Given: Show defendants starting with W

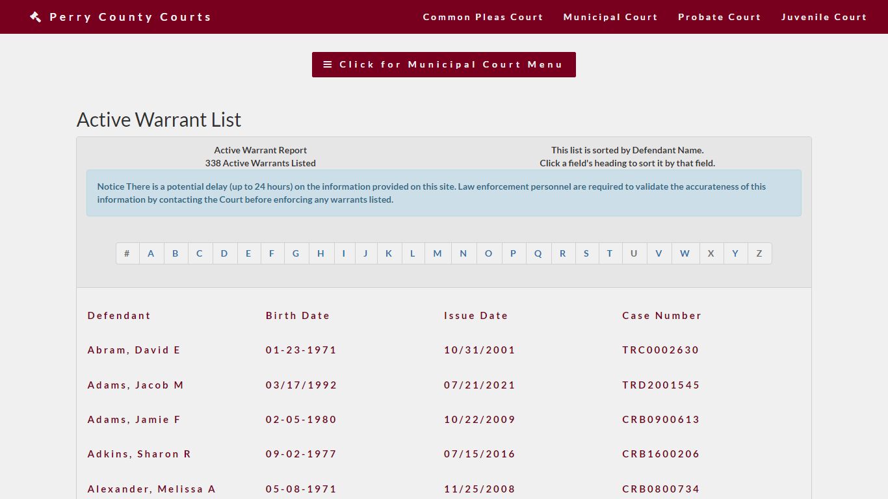Looking at the screenshot, I should (685, 253).
